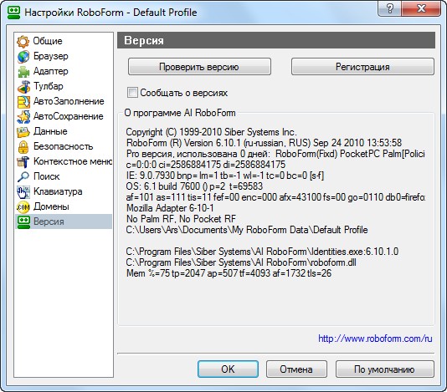The width and height of the screenshot is (447, 392).
Task: Click the No Palm RF, No Pocket RF line
Action: point(181,219)
